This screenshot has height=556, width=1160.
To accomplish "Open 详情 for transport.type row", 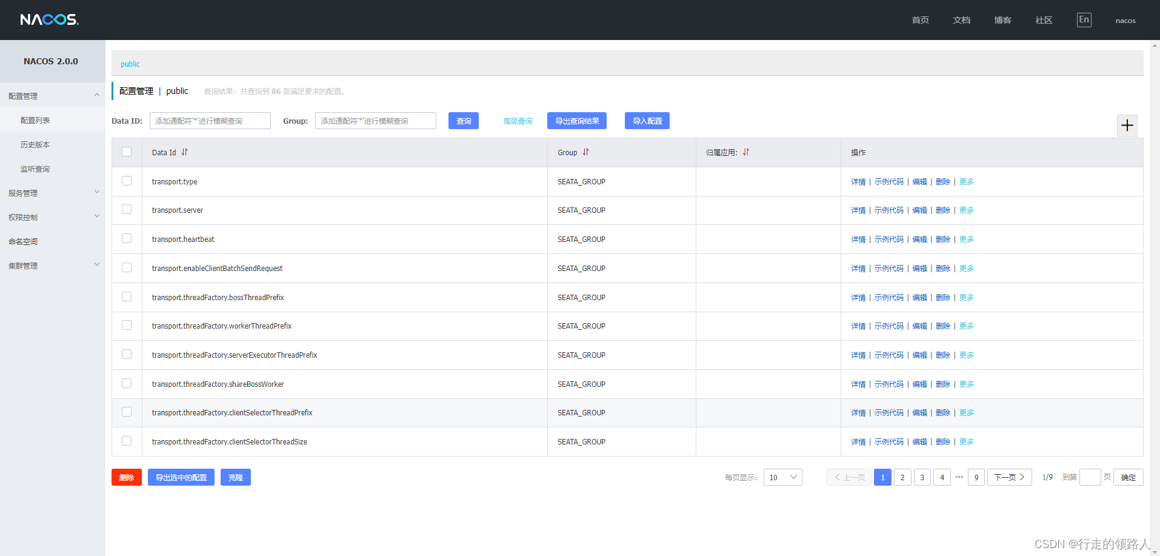I will [858, 182].
